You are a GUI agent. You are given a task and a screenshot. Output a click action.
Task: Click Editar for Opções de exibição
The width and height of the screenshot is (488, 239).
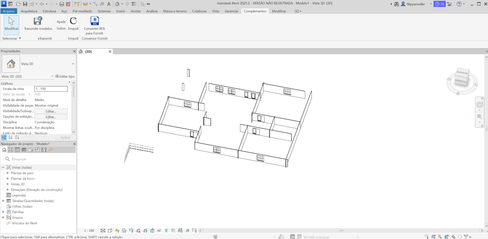point(51,117)
